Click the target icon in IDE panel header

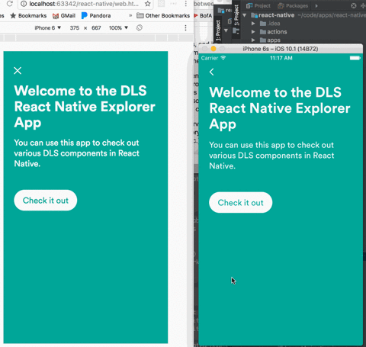pos(353,5)
